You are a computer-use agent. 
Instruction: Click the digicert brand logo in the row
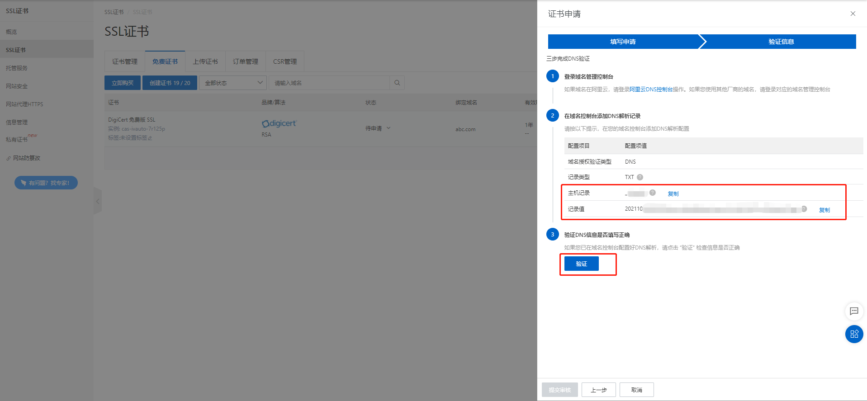tap(279, 123)
